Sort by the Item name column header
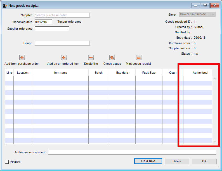The image size is (222, 171). pos(60,73)
